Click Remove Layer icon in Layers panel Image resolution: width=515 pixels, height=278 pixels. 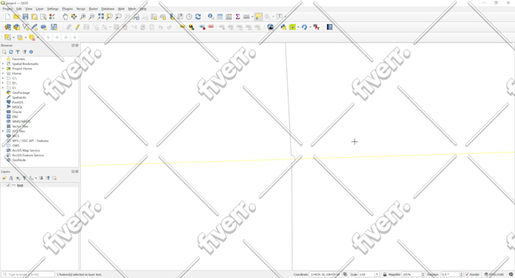(55, 178)
